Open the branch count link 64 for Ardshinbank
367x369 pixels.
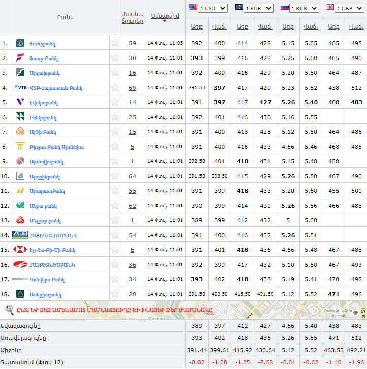click(x=132, y=176)
